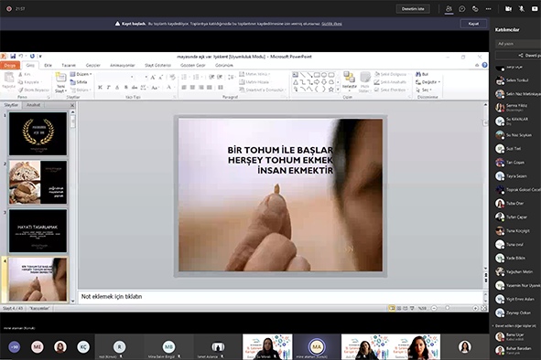
Task: Switch to the Gözden Geçir tab
Action: pos(192,65)
